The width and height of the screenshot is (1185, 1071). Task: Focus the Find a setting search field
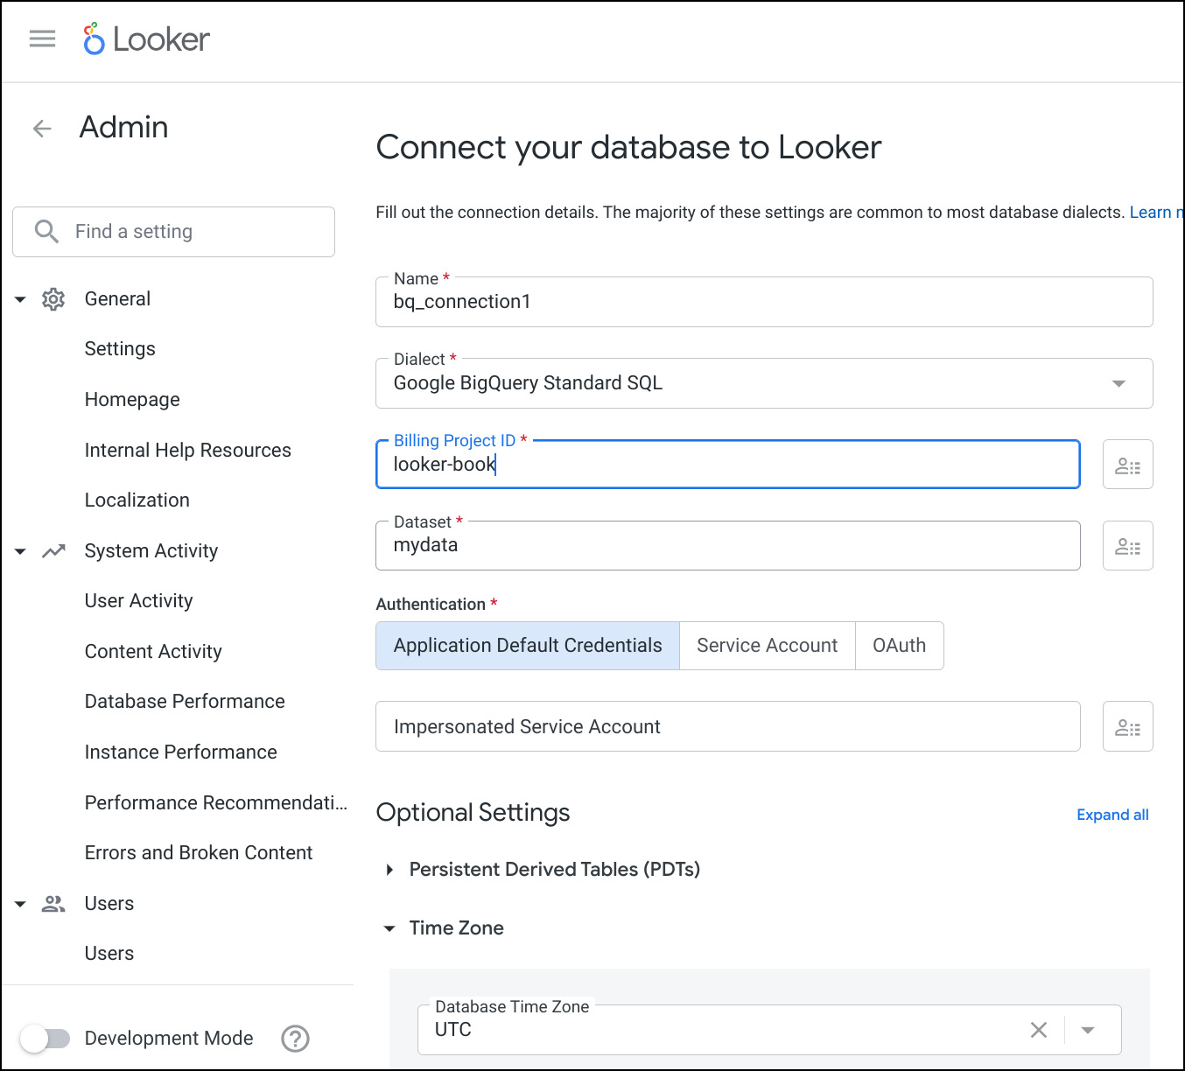(x=173, y=232)
